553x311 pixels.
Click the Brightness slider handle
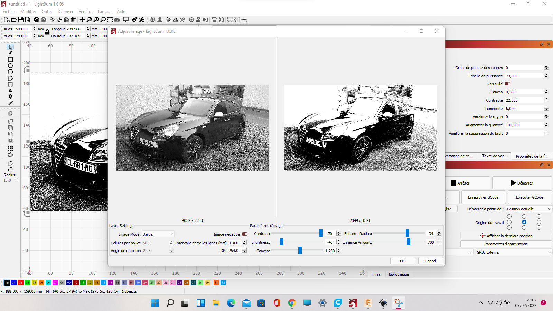coord(281,242)
